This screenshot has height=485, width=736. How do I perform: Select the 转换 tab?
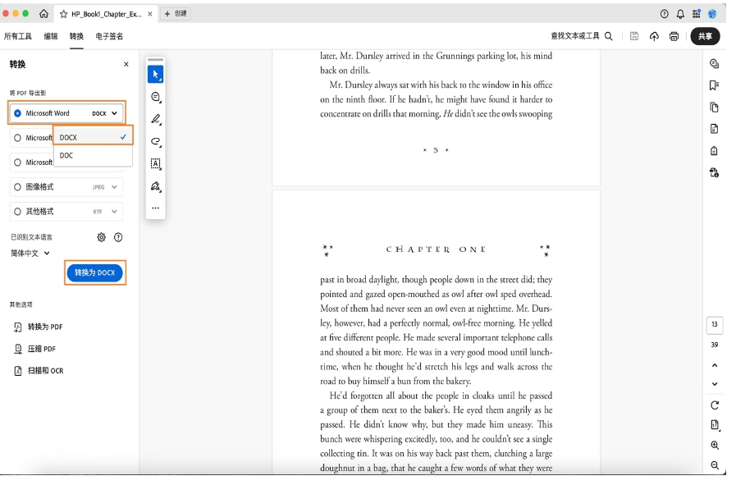pyautogui.click(x=76, y=36)
